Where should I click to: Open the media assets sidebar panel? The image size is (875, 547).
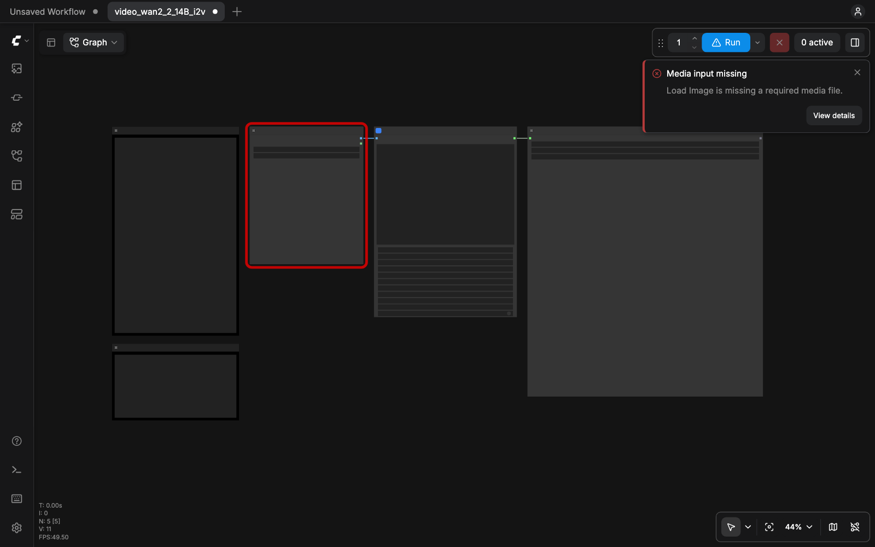(x=17, y=68)
